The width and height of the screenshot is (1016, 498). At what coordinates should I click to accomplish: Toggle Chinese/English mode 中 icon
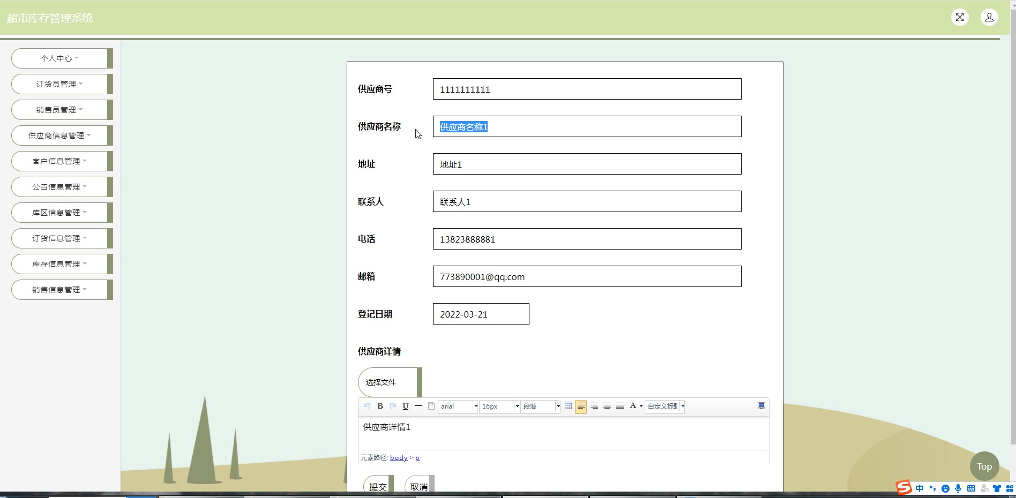point(920,488)
